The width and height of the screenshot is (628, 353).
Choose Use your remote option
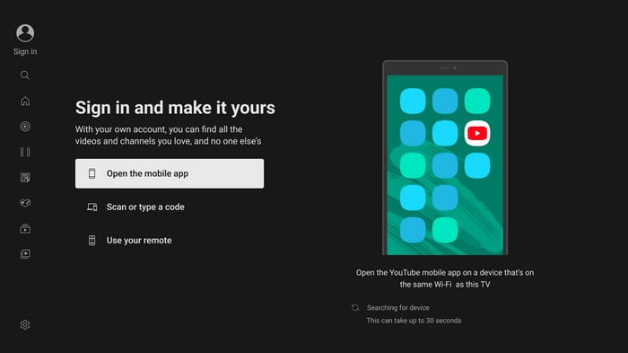tap(170, 241)
